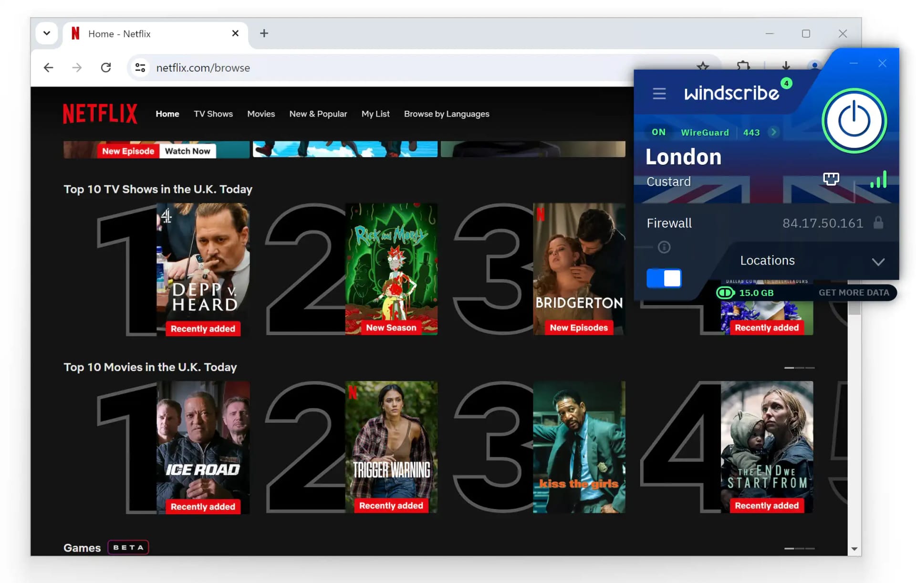This screenshot has width=916, height=583.
Task: Select TV Shows from Netflix navigation menu
Action: (x=213, y=114)
